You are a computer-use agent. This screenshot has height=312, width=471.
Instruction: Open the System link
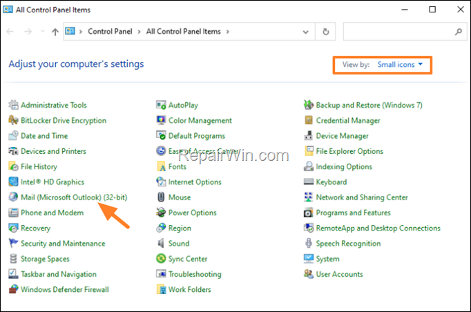pos(327,259)
